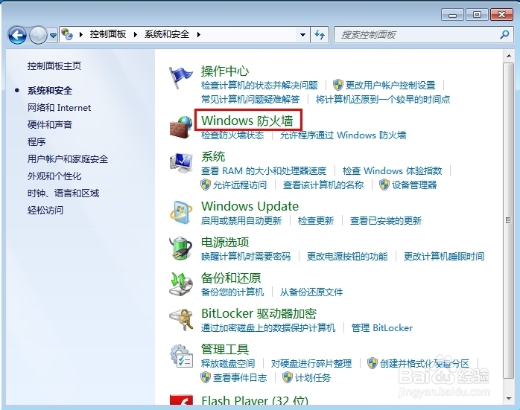
Task: Click 更改电源按钮的功能 link
Action: click(x=347, y=256)
